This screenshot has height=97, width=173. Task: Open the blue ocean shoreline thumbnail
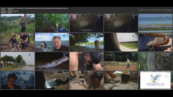155,23
